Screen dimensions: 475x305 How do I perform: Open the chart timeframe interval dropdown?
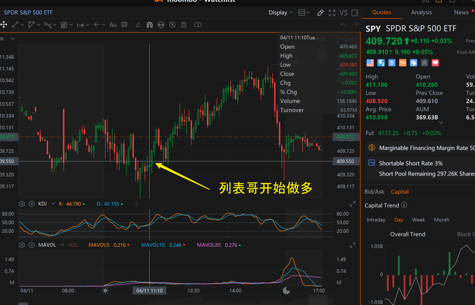click(13, 39)
